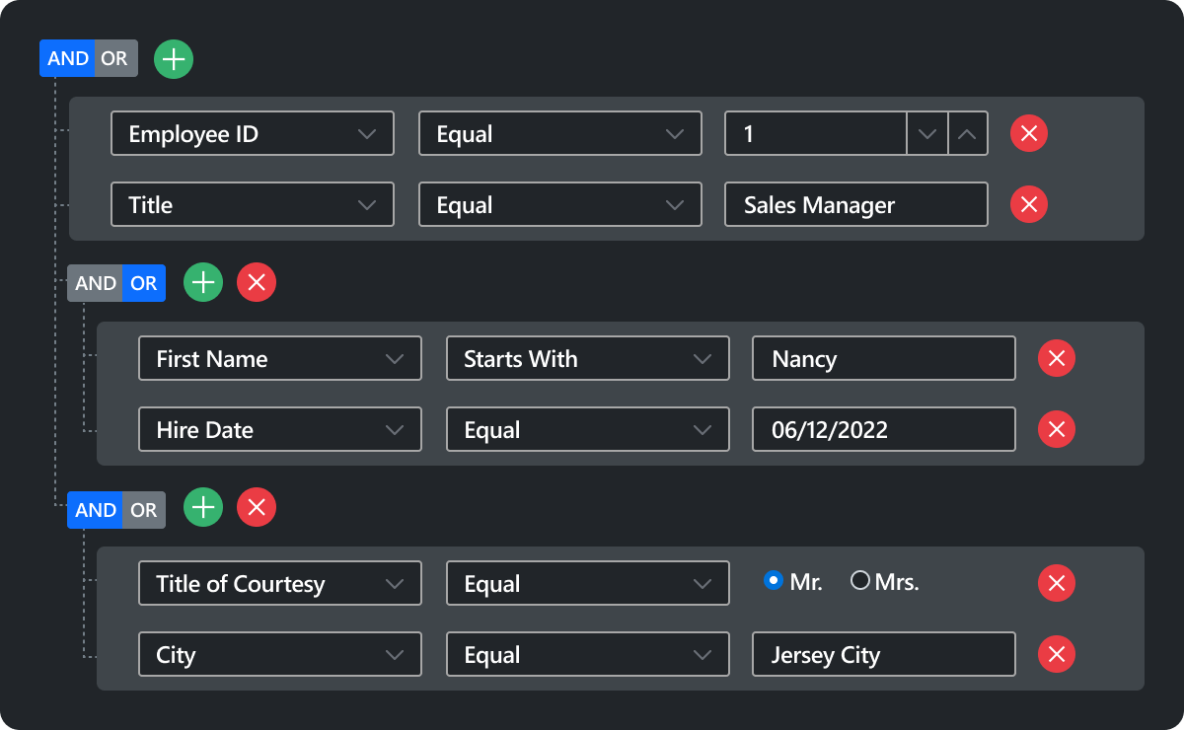Image resolution: width=1184 pixels, height=730 pixels.
Task: Open the Starts With operator dropdown
Action: point(702,358)
